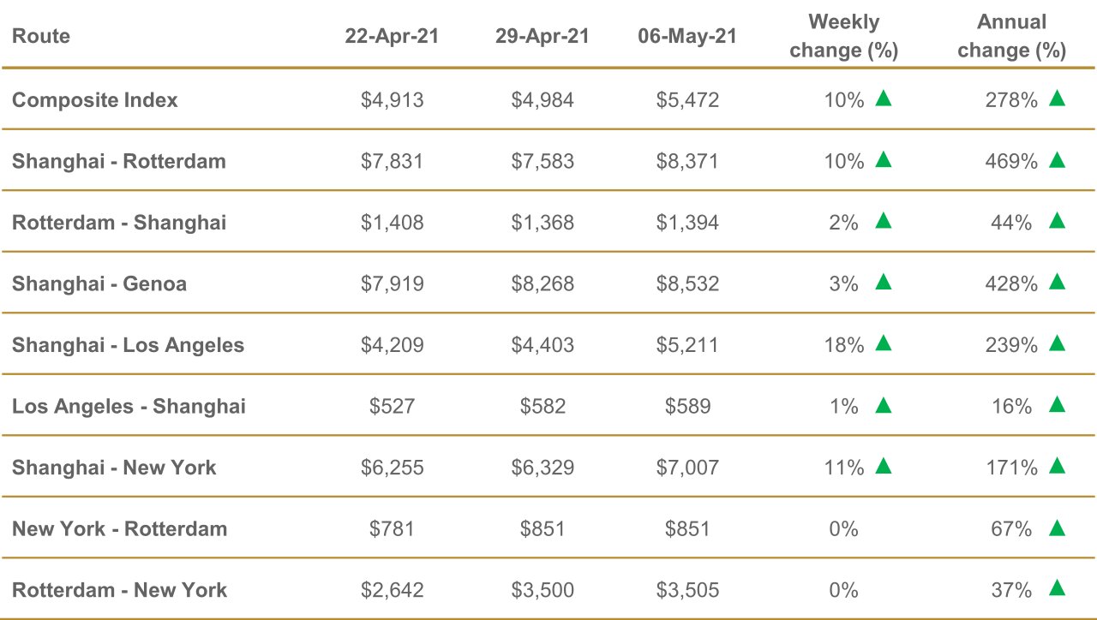Click the Annual change (%) column header

(1011, 37)
